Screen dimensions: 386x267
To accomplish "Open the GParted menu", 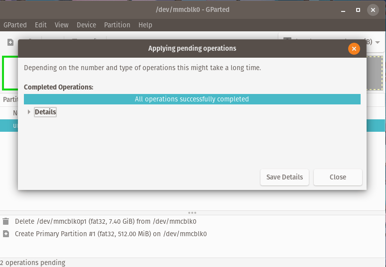I will tap(15, 25).
